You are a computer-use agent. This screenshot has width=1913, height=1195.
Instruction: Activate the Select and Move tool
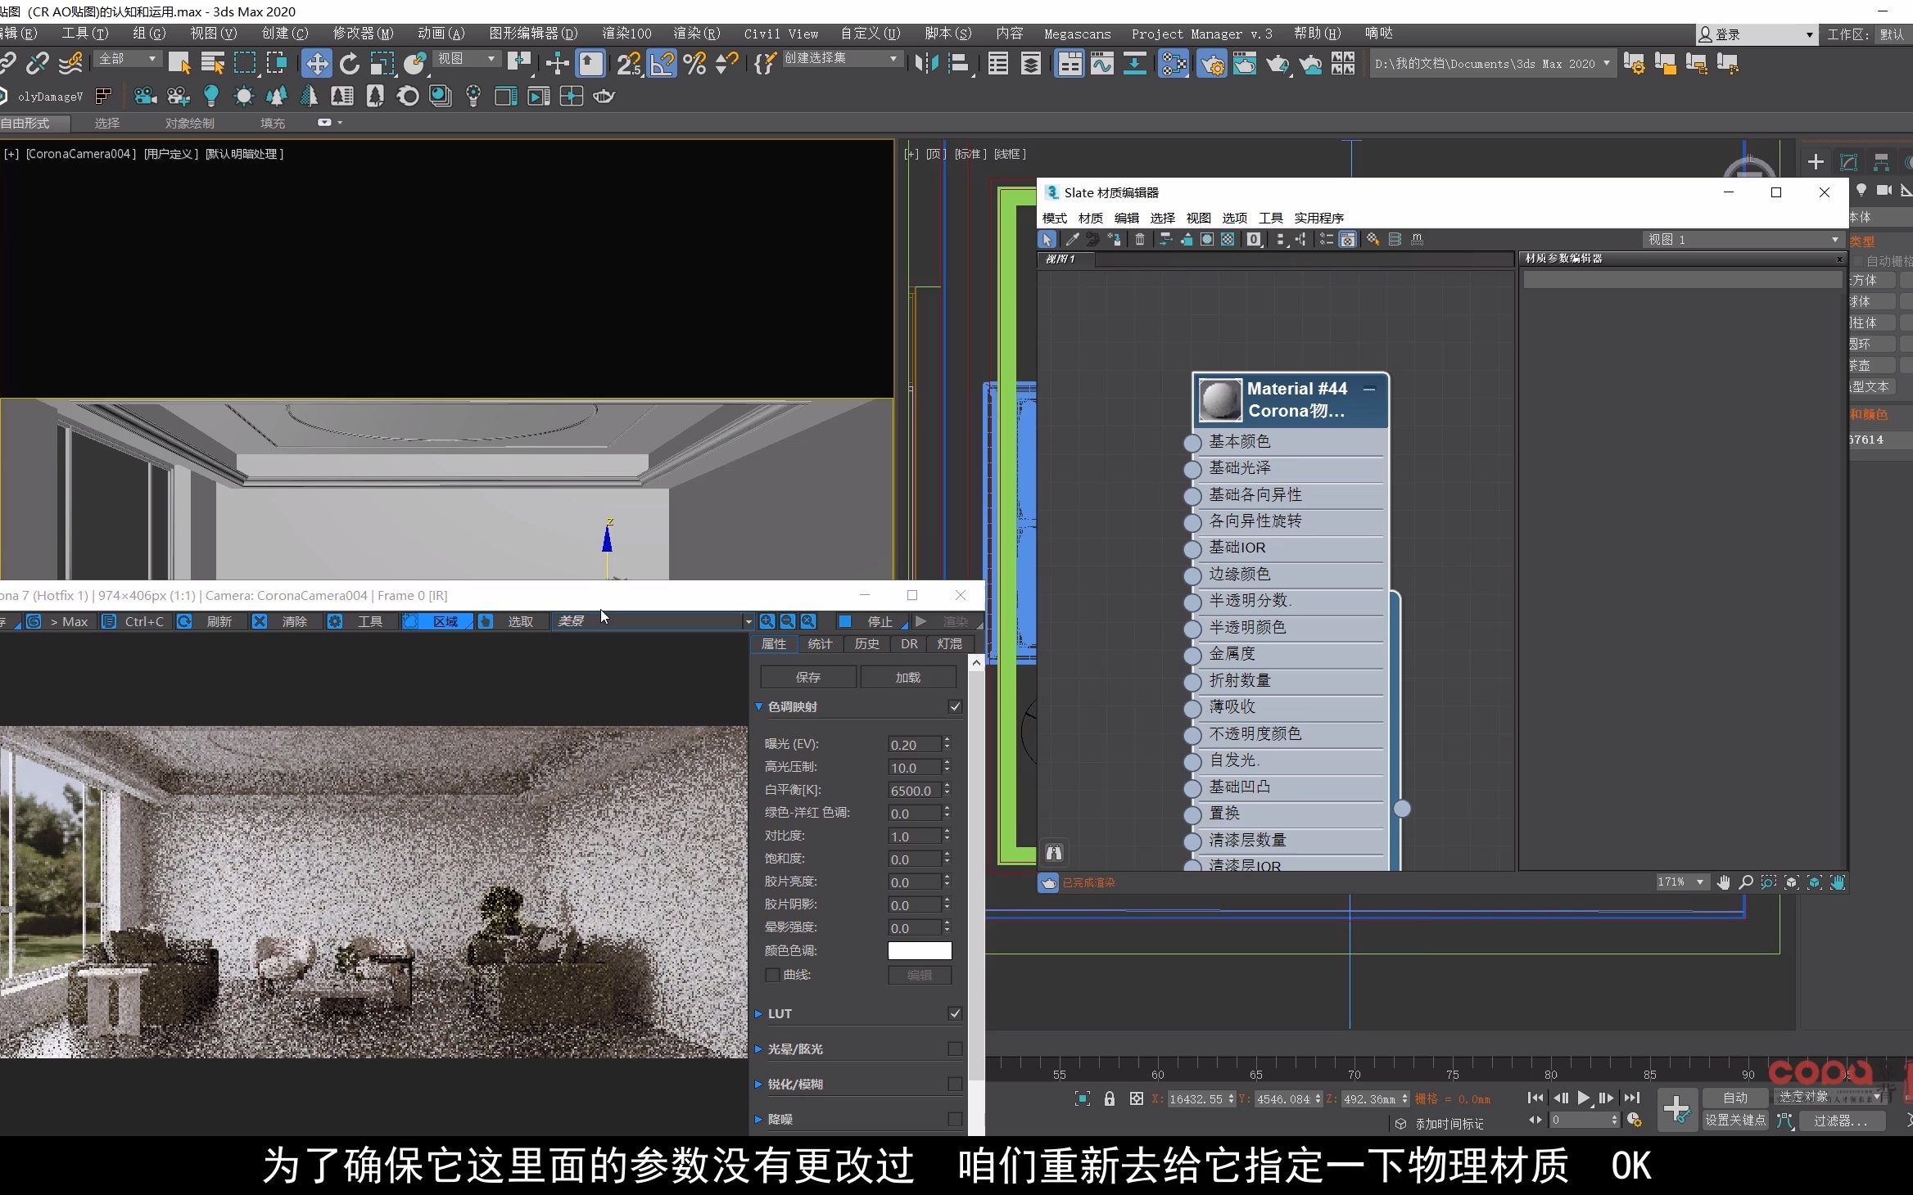316,63
